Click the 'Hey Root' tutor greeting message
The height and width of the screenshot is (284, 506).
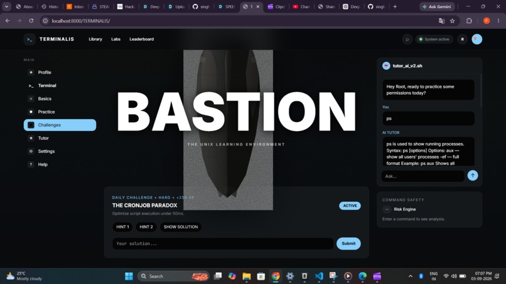point(429,90)
